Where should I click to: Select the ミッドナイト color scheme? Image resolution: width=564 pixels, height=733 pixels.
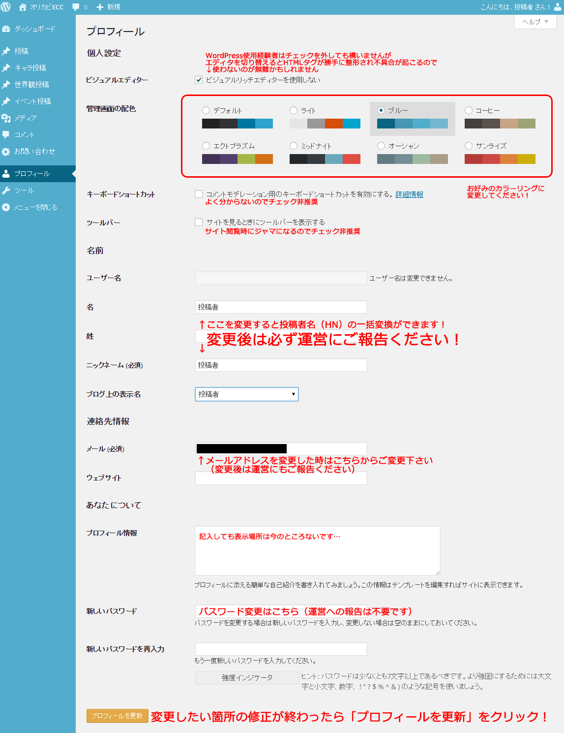[294, 146]
